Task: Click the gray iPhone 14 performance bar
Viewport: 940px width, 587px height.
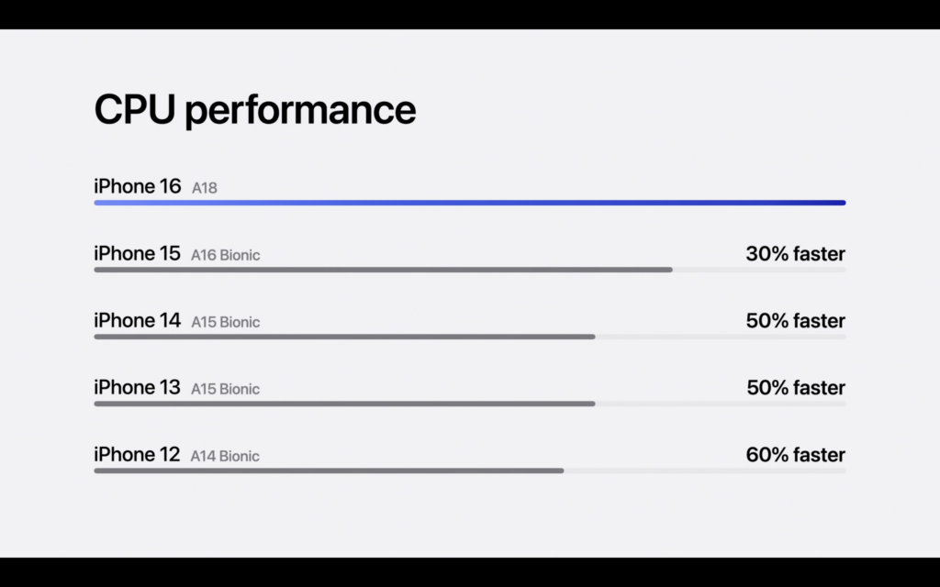Action: coord(344,337)
